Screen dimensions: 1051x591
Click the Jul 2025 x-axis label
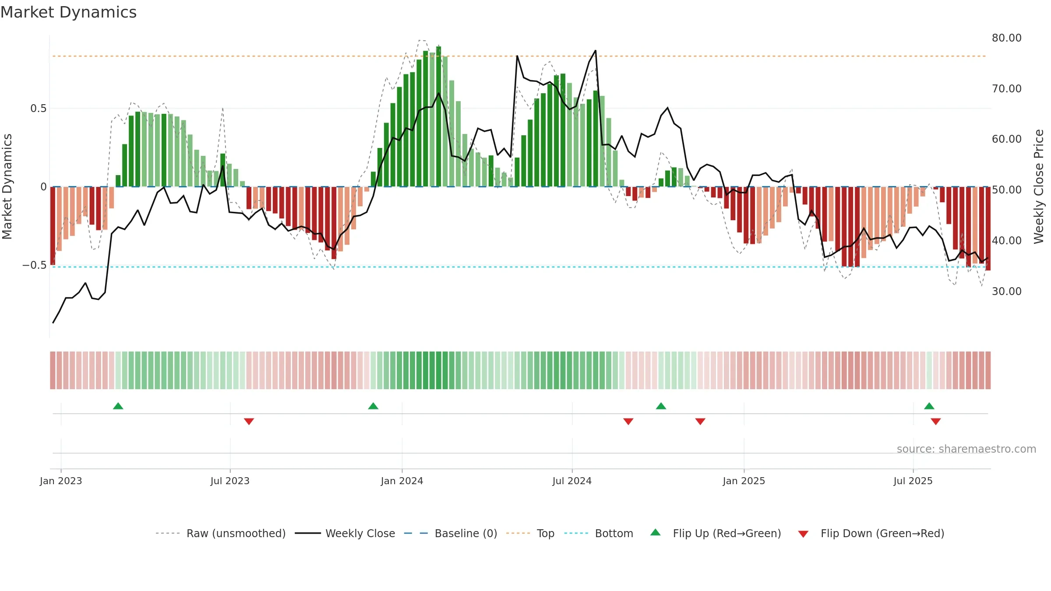coord(913,481)
